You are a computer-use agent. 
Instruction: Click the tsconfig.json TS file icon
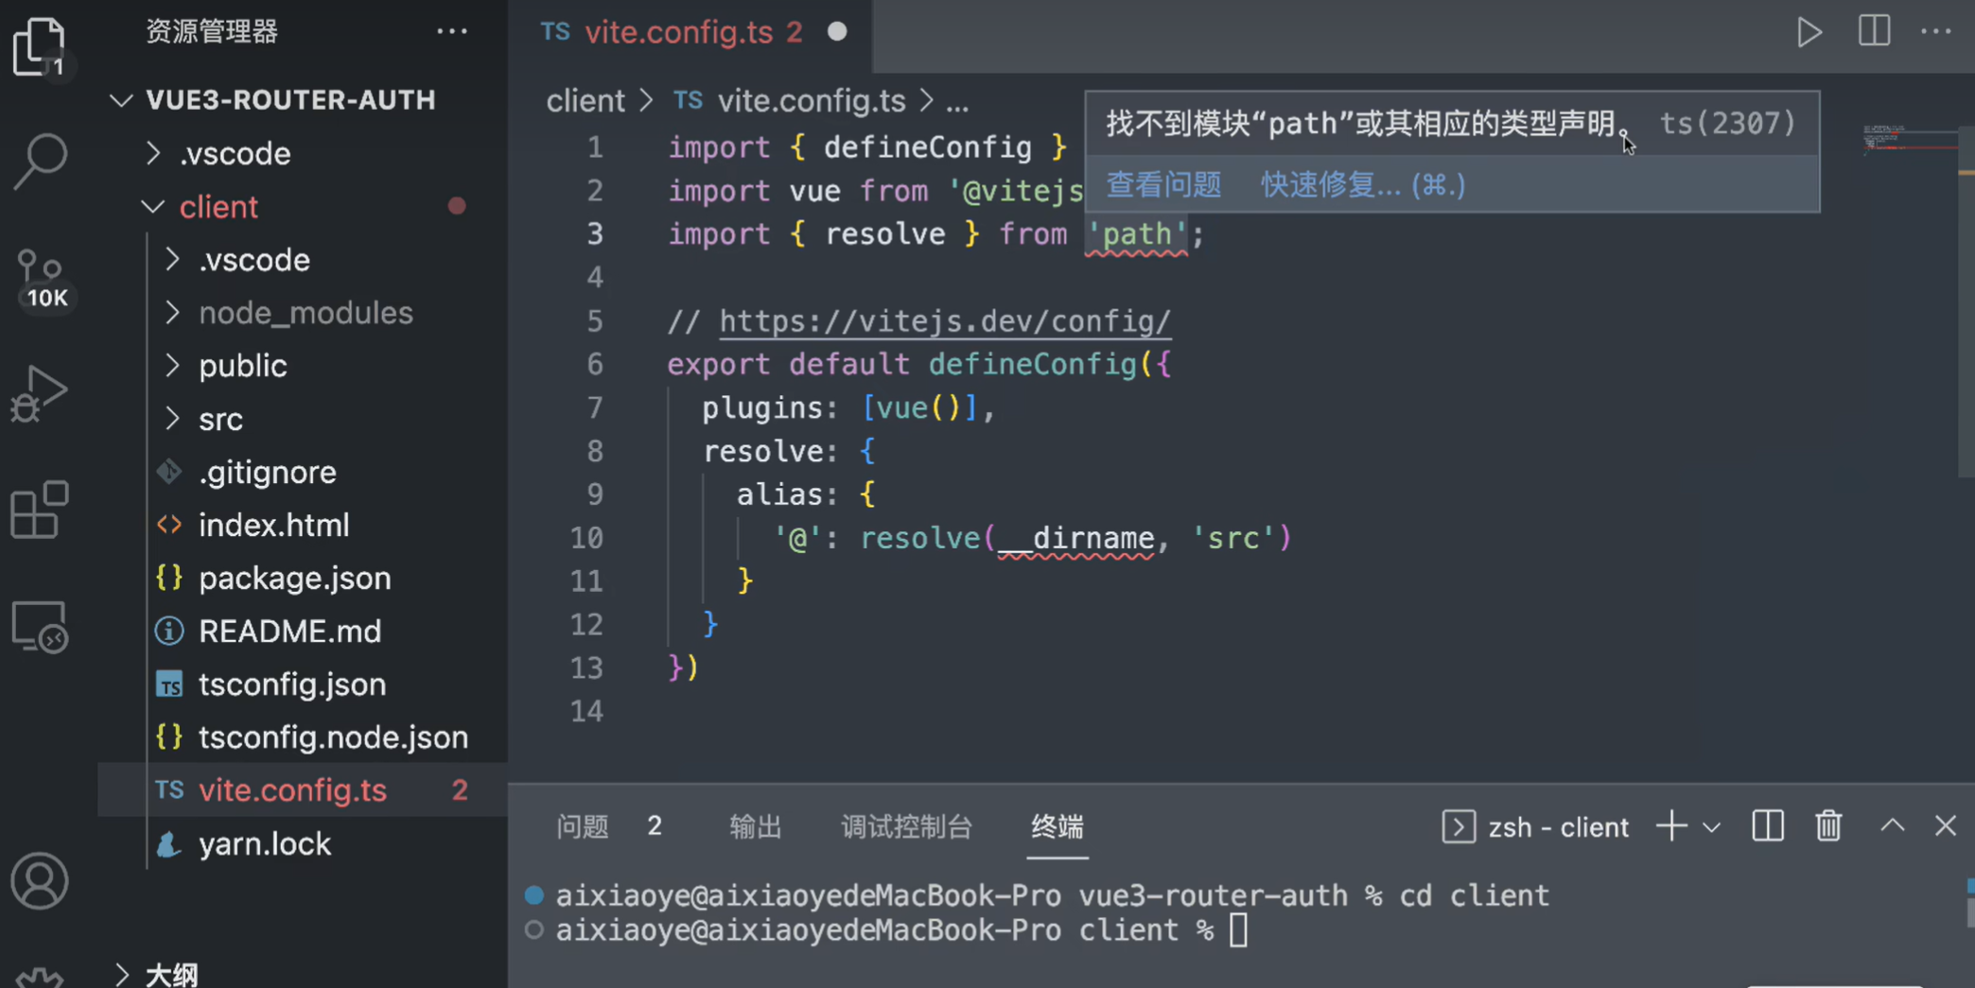(169, 684)
